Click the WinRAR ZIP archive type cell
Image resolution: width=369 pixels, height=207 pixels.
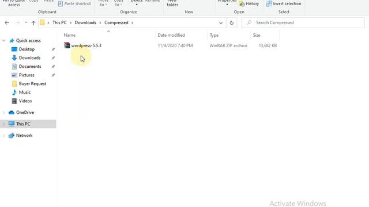point(228,45)
